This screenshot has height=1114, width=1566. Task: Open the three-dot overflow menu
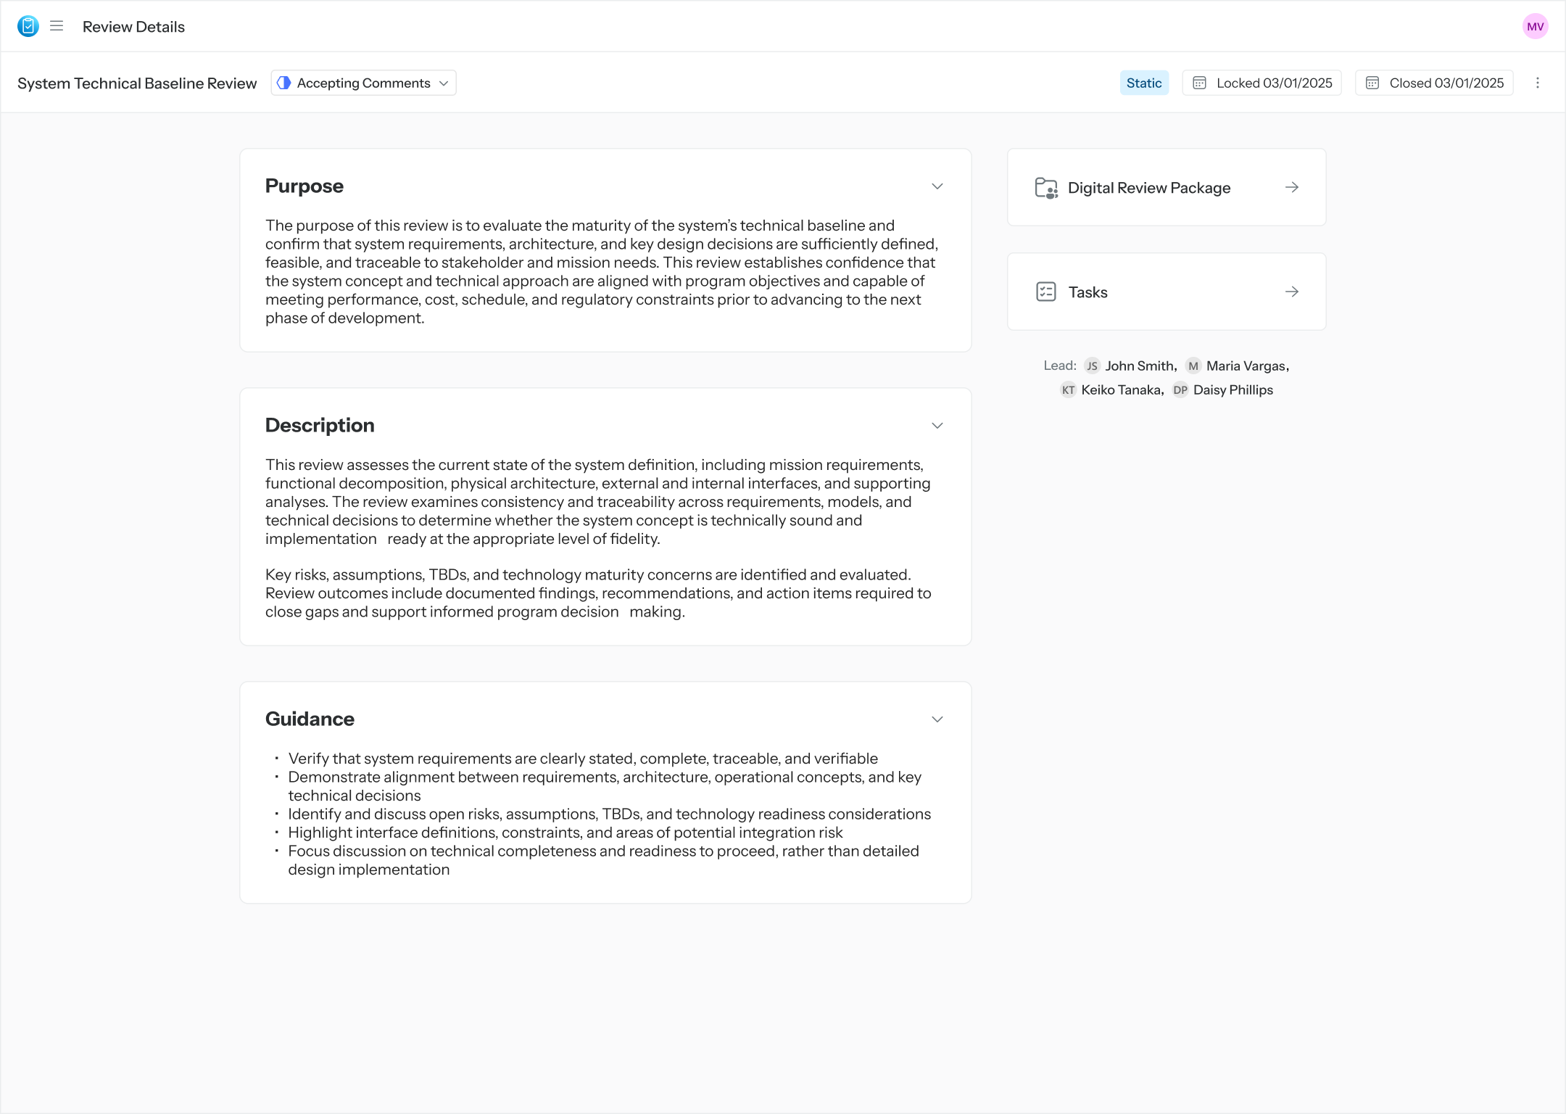point(1538,83)
